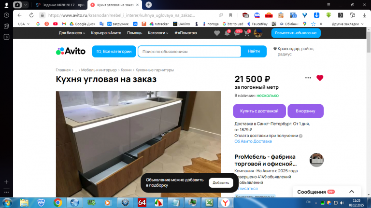Open the FaucetPay bookmark
Viewport: 371px width, 208px height.
tap(257, 24)
